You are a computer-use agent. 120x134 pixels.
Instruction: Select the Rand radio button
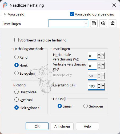click(x=17, y=57)
